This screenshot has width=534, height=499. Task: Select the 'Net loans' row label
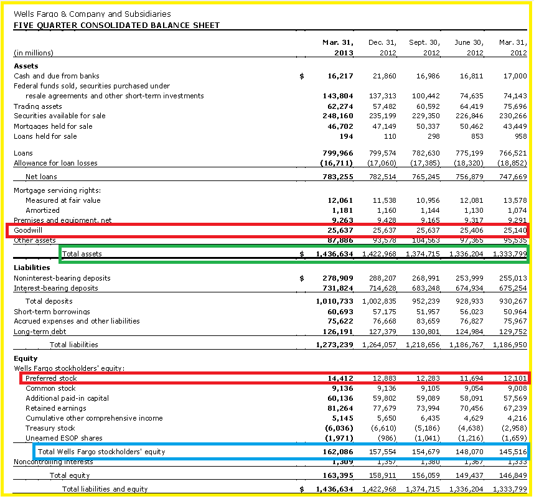tap(41, 177)
